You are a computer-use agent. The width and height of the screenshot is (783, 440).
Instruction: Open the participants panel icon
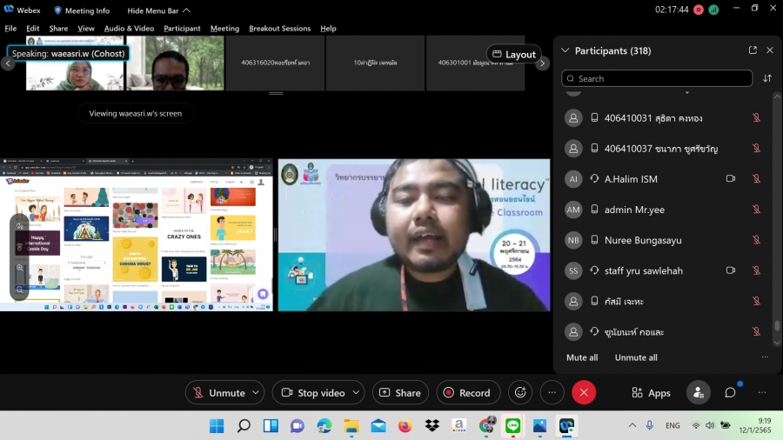(x=698, y=393)
